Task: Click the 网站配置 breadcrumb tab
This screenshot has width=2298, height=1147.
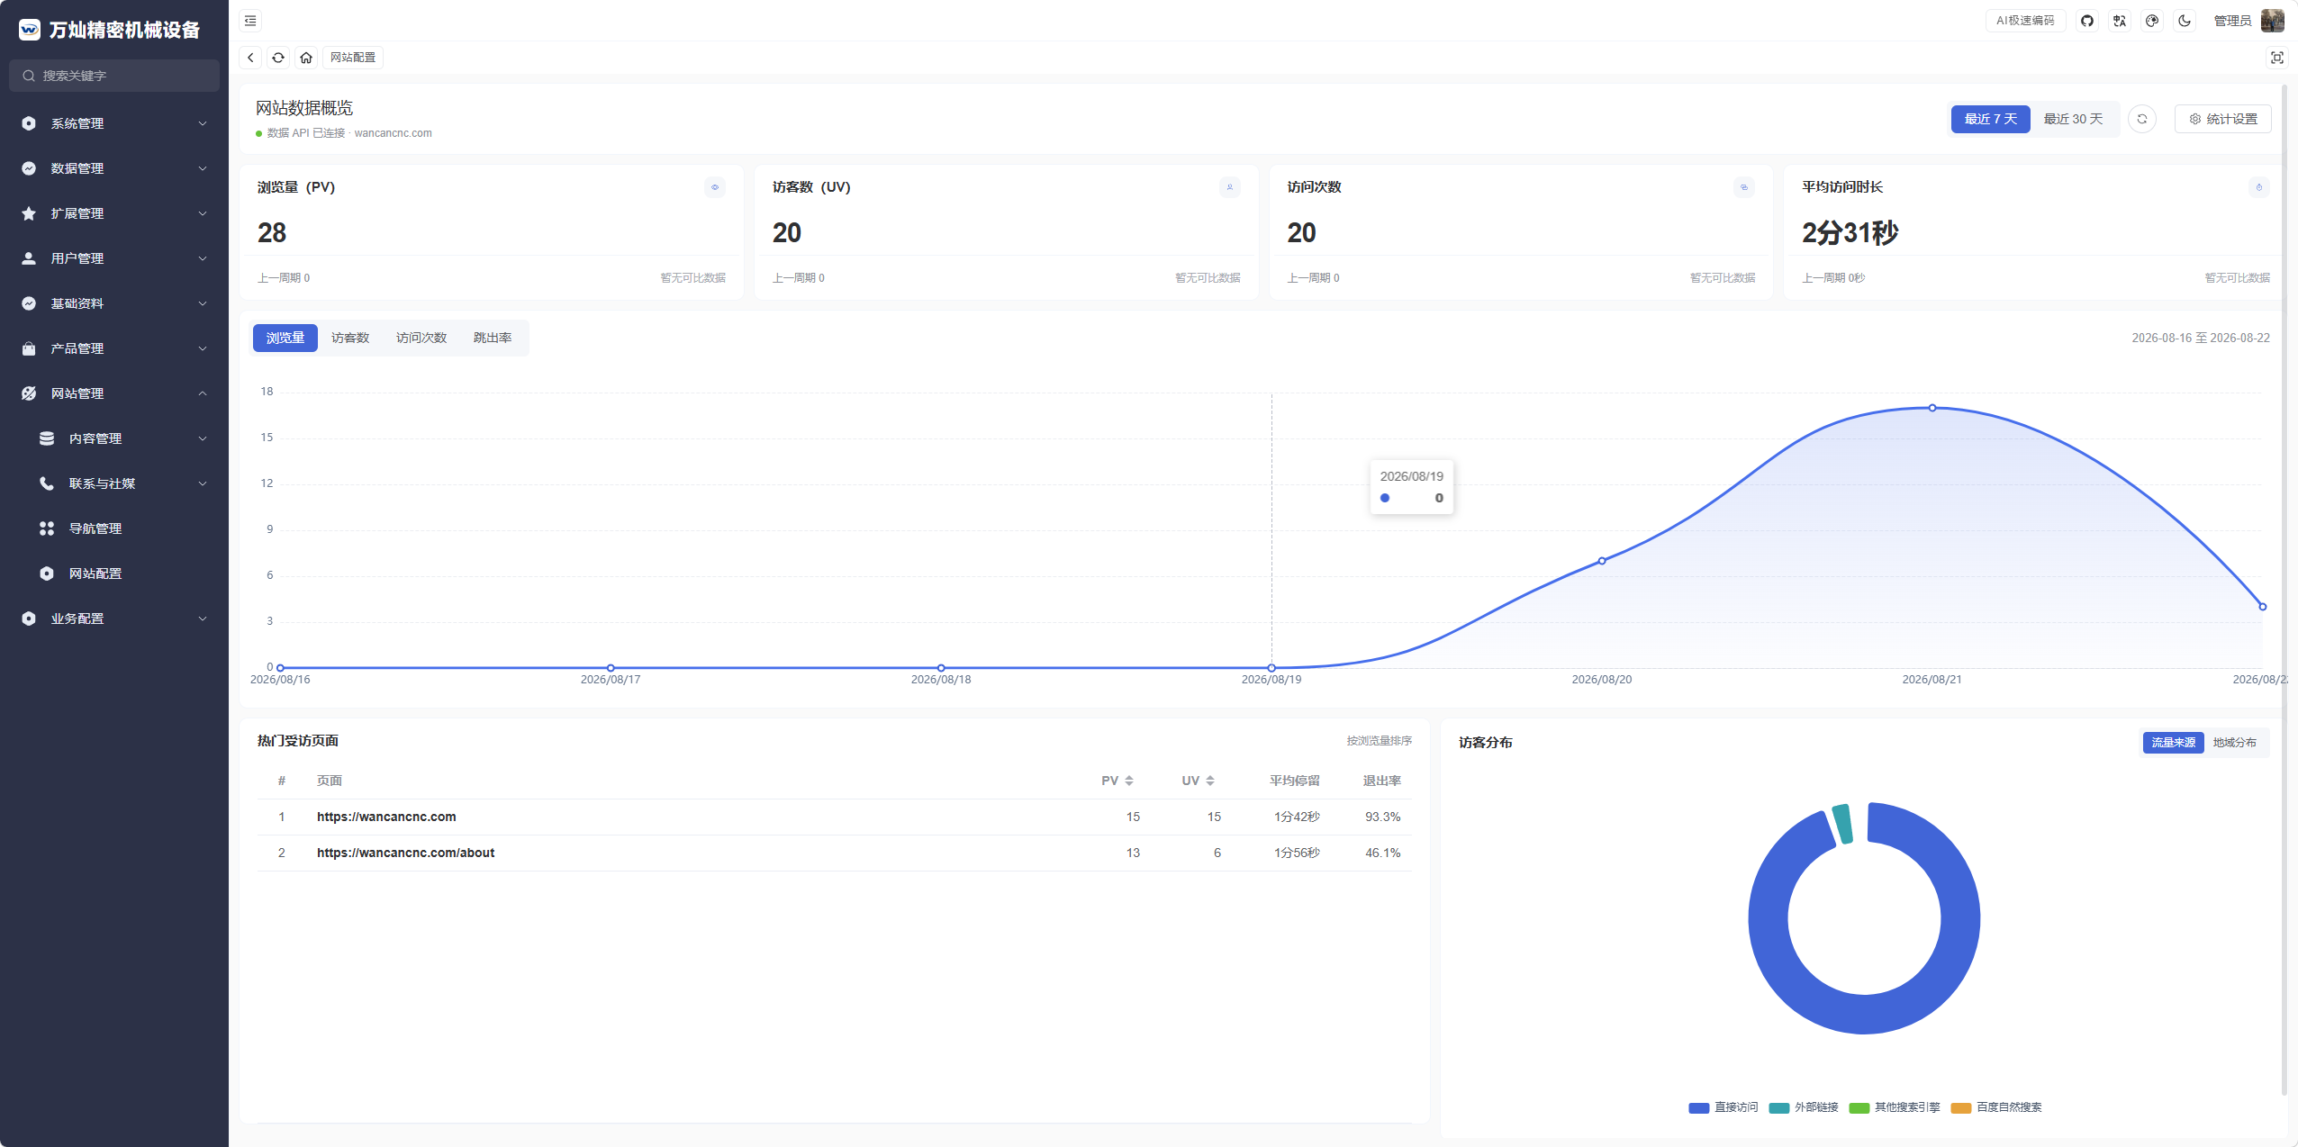Action: pos(353,58)
